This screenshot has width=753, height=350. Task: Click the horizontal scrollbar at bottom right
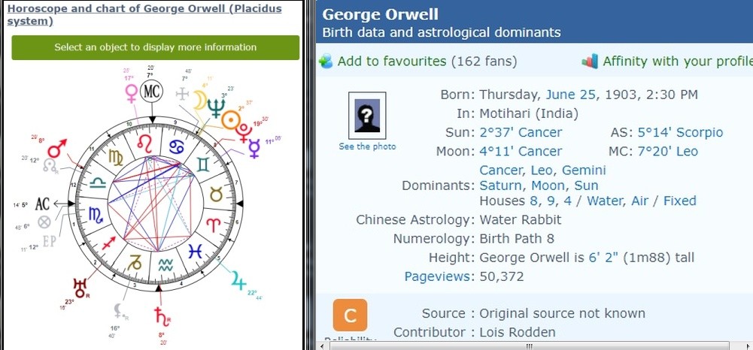[x=530, y=345]
